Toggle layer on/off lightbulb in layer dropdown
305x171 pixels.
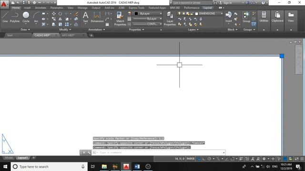(x=179, y=14)
